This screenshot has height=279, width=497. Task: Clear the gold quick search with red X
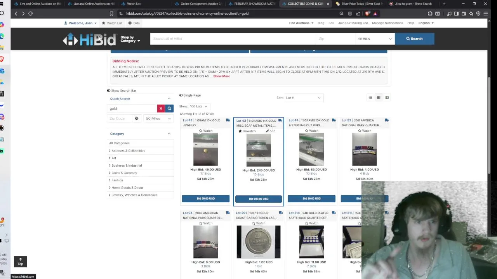point(161,108)
